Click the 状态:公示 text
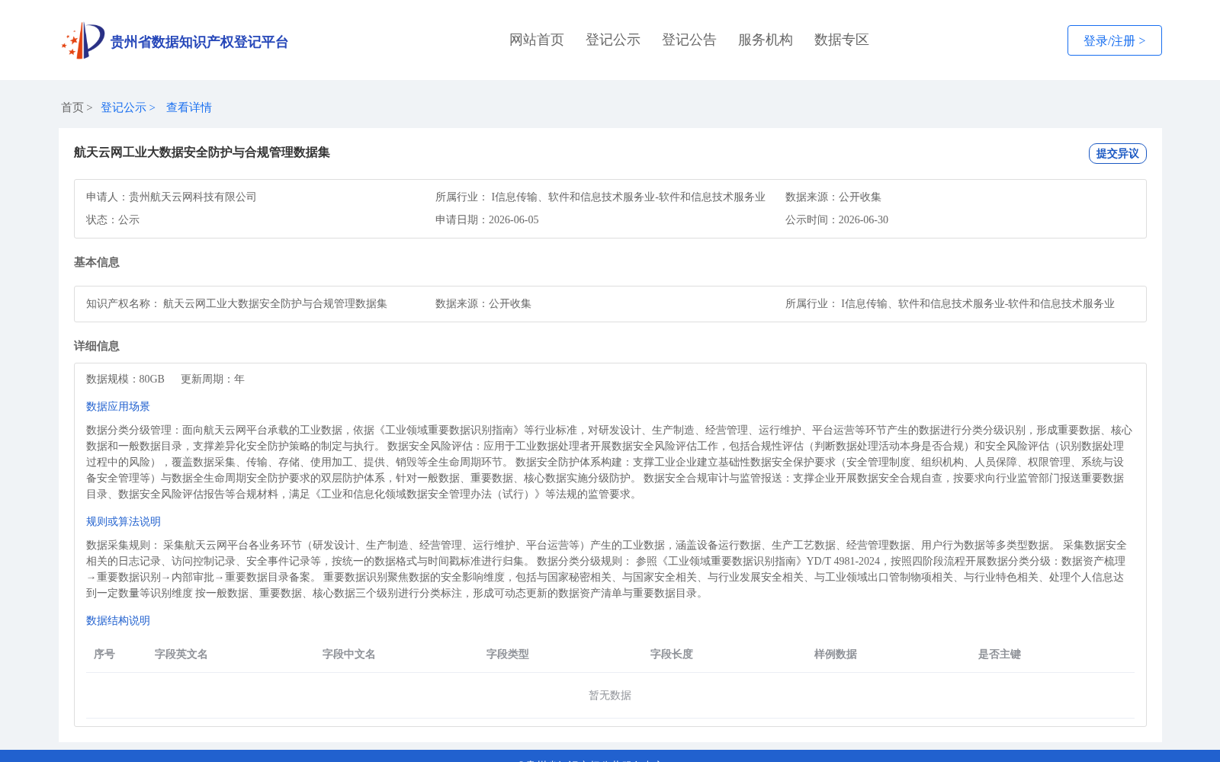 tap(113, 219)
